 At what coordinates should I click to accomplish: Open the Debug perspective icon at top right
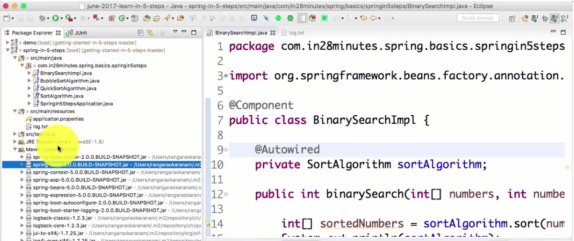[545, 18]
